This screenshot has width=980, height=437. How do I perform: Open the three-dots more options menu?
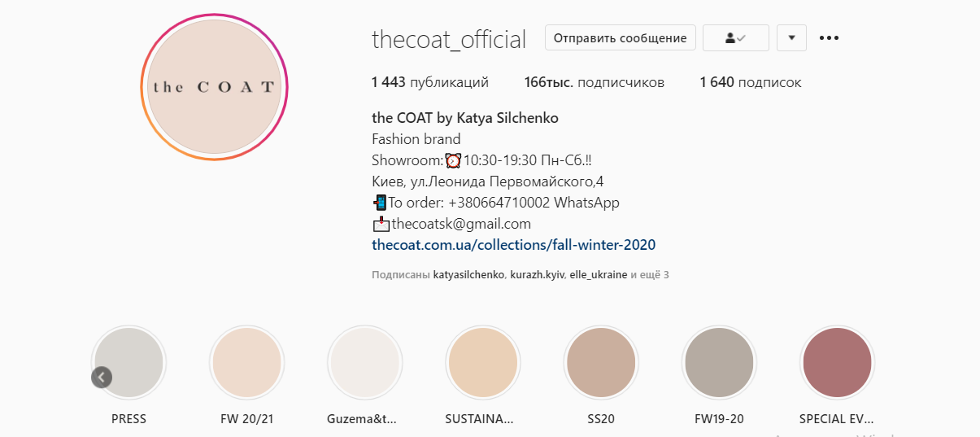coord(829,37)
